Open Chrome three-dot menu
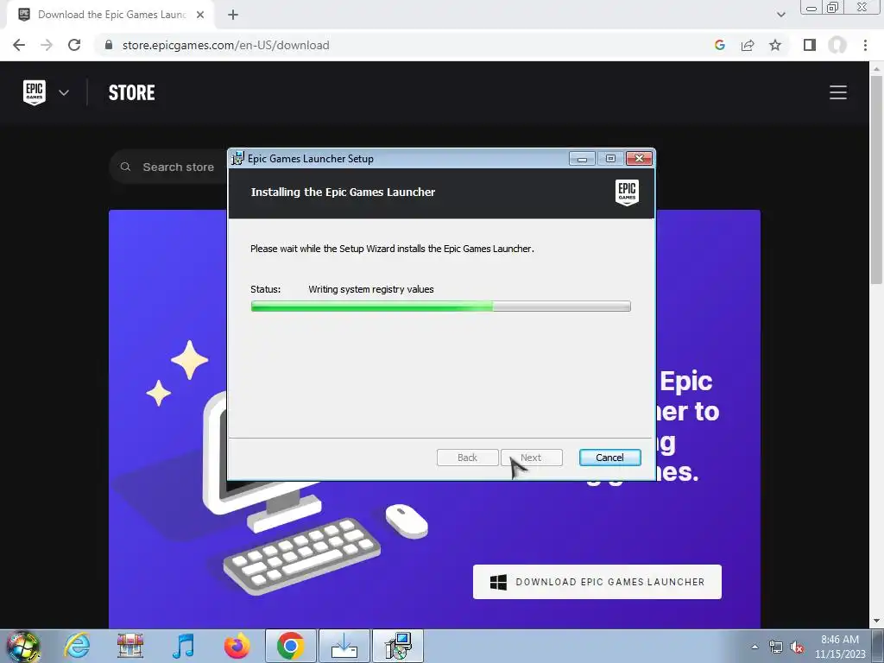Screen dimensions: 884x663 [865, 45]
